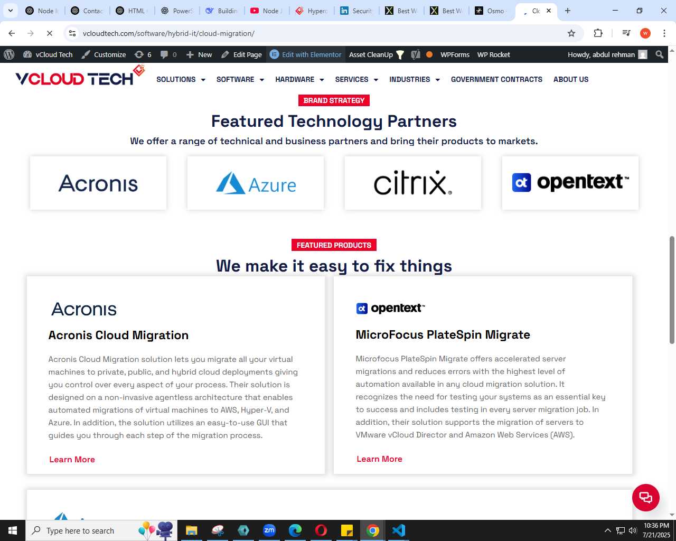Click New in the WordPress admin bar
The height and width of the screenshot is (541, 676).
coord(199,54)
